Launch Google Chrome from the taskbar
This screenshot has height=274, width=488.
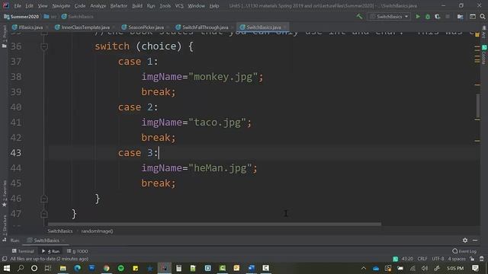pyautogui.click(x=107, y=268)
